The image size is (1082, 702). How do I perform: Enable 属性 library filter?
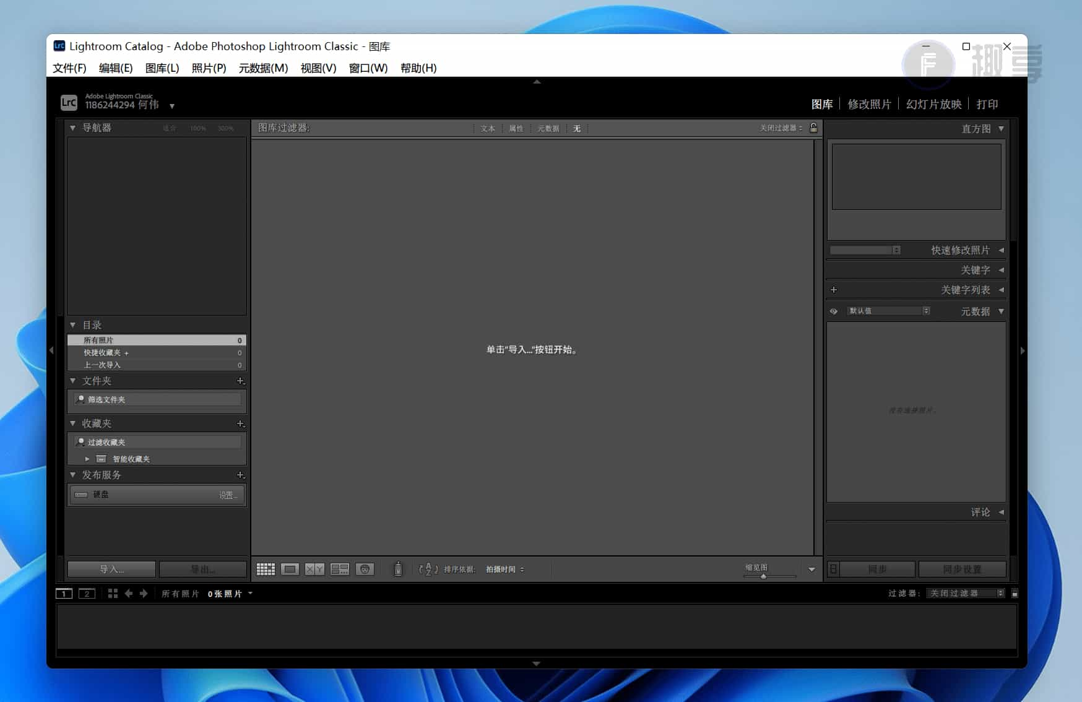(516, 129)
